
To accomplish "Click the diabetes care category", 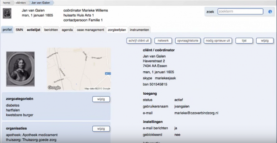I will [x=13, y=105].
